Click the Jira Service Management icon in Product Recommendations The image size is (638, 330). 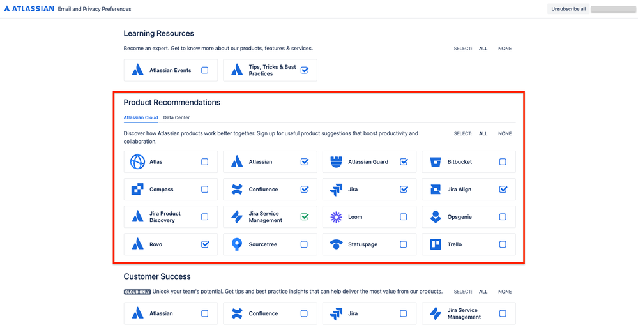click(237, 217)
